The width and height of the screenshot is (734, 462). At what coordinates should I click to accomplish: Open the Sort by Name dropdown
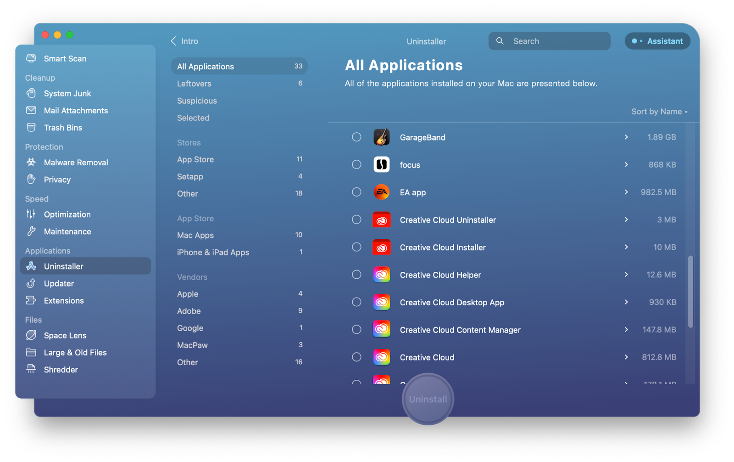659,111
